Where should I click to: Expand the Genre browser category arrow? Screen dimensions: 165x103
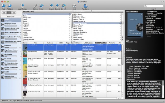pos(69,21)
